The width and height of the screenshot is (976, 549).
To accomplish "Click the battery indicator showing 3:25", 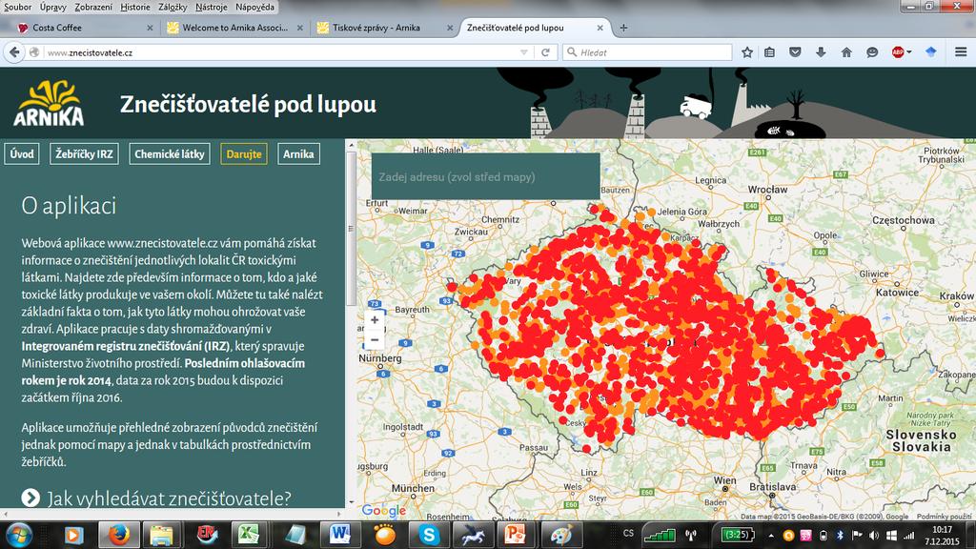I will pyautogui.click(x=738, y=534).
